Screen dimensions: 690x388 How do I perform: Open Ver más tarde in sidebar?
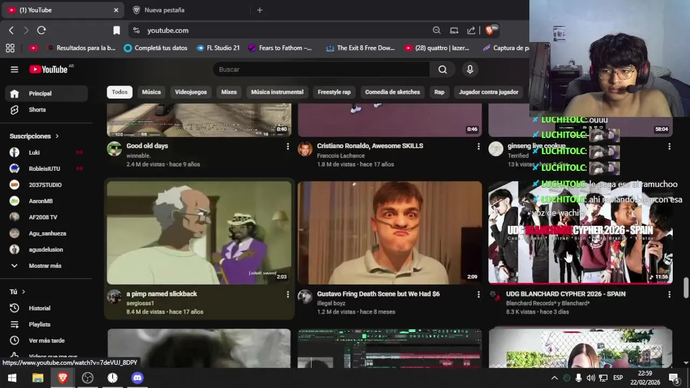(46, 341)
